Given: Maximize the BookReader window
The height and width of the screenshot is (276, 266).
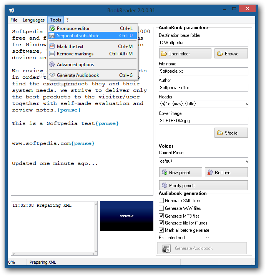Looking at the screenshot, I should coord(234,8).
